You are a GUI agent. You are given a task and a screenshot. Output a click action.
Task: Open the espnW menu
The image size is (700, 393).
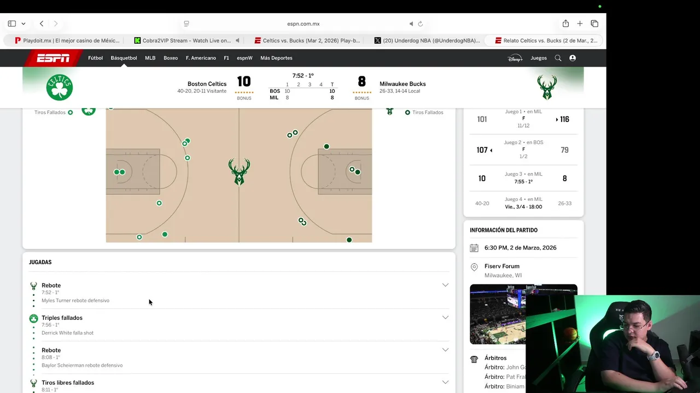tap(244, 58)
